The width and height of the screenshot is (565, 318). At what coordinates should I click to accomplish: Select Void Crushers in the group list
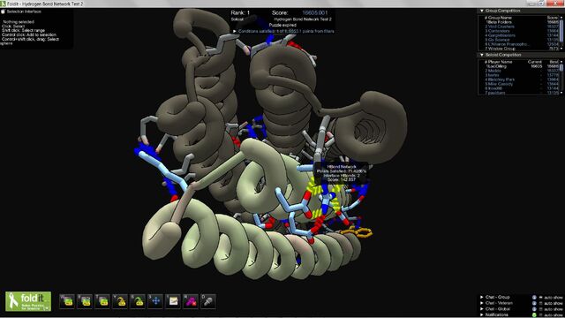pyautogui.click(x=500, y=26)
